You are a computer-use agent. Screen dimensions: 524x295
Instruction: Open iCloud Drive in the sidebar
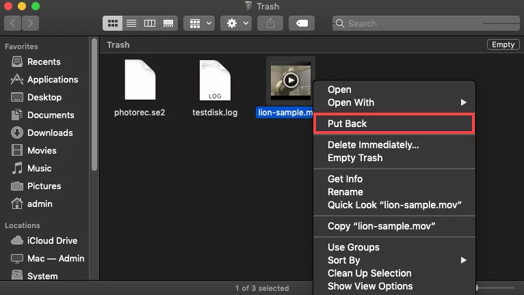[44, 240]
